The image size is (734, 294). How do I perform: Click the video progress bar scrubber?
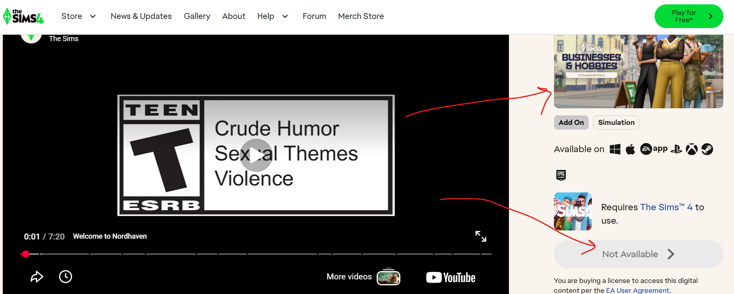coord(26,254)
